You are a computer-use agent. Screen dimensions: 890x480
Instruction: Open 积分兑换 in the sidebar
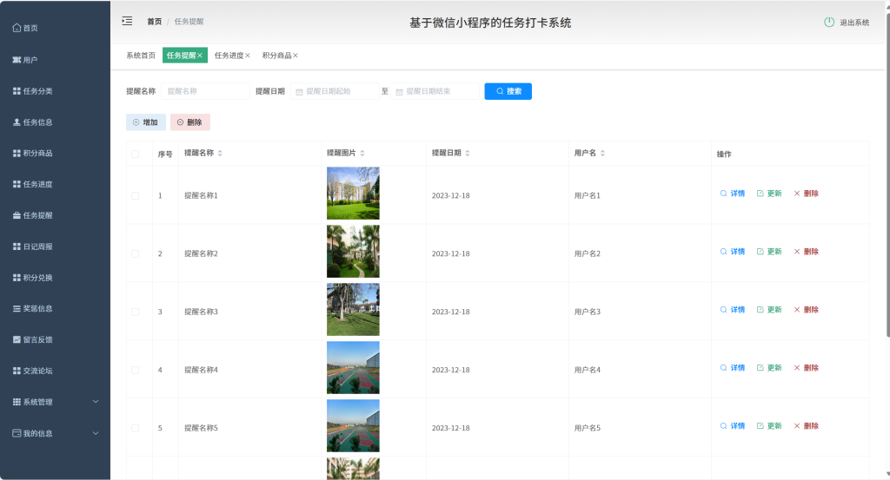point(32,278)
